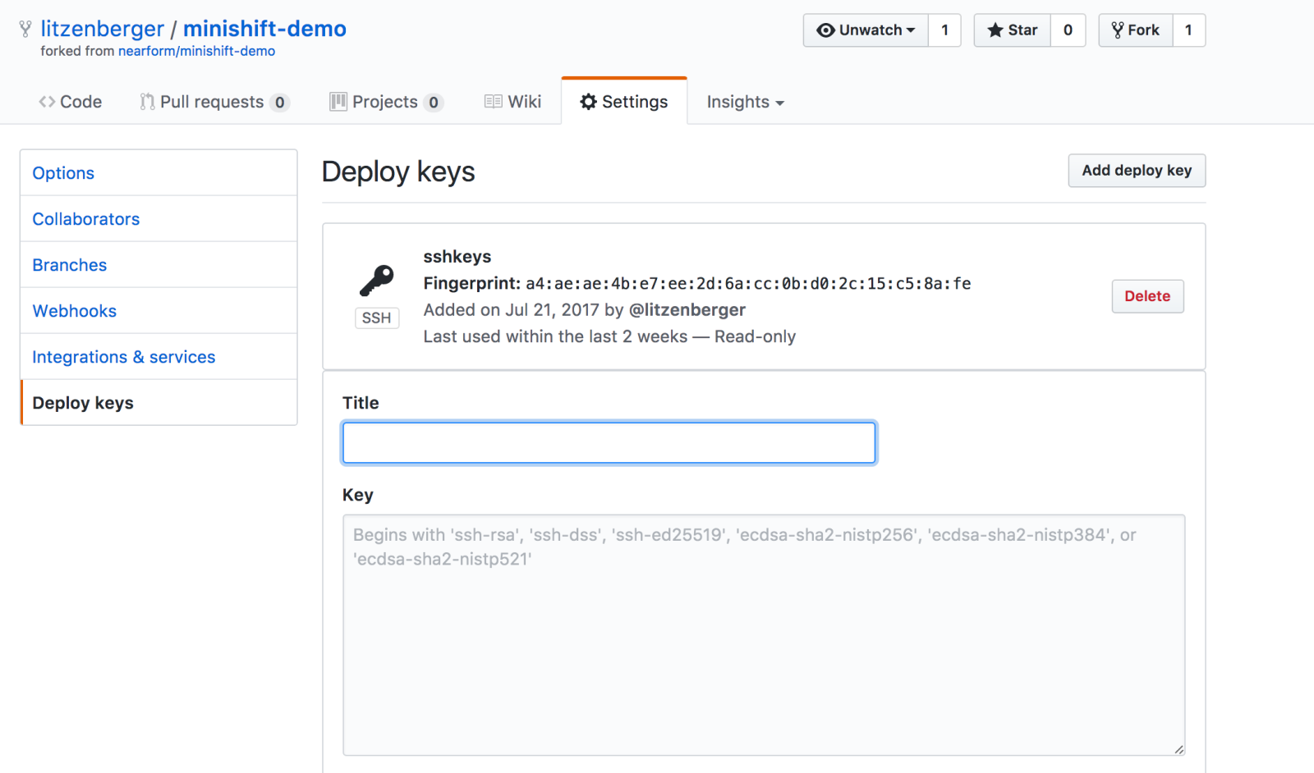Screen dimensions: 1314x773
Task: Open Webhooks settings
Action: (159, 311)
